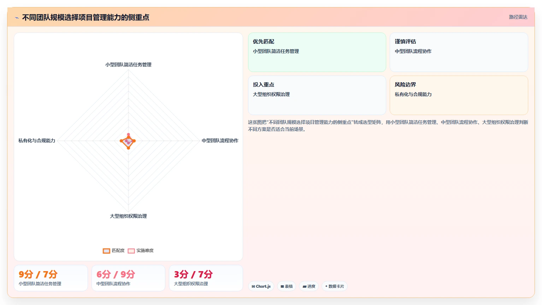The width and height of the screenshot is (542, 305).
Task: Open the 谨慎评估 card
Action: pos(459,52)
